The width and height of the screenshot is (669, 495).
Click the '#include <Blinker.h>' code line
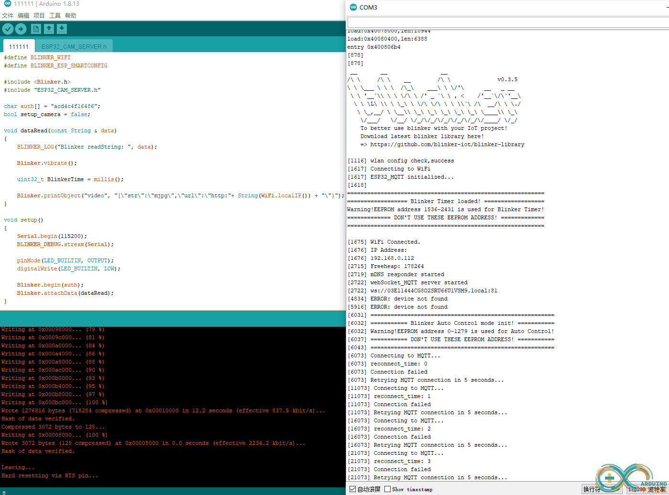point(37,82)
